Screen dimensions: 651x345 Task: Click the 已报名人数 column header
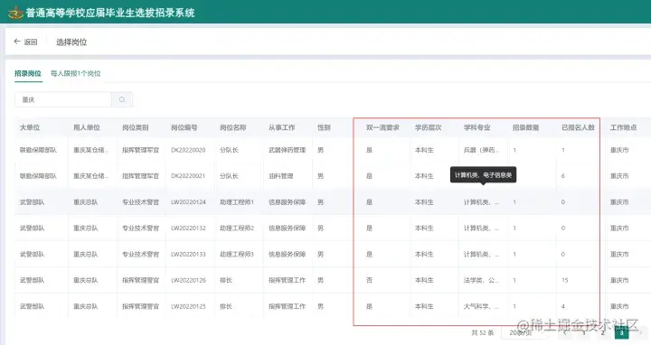point(578,127)
